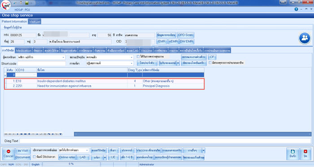
Task: Refresh data with curved arrow navigator icon
Action: pyautogui.click(x=48, y=134)
